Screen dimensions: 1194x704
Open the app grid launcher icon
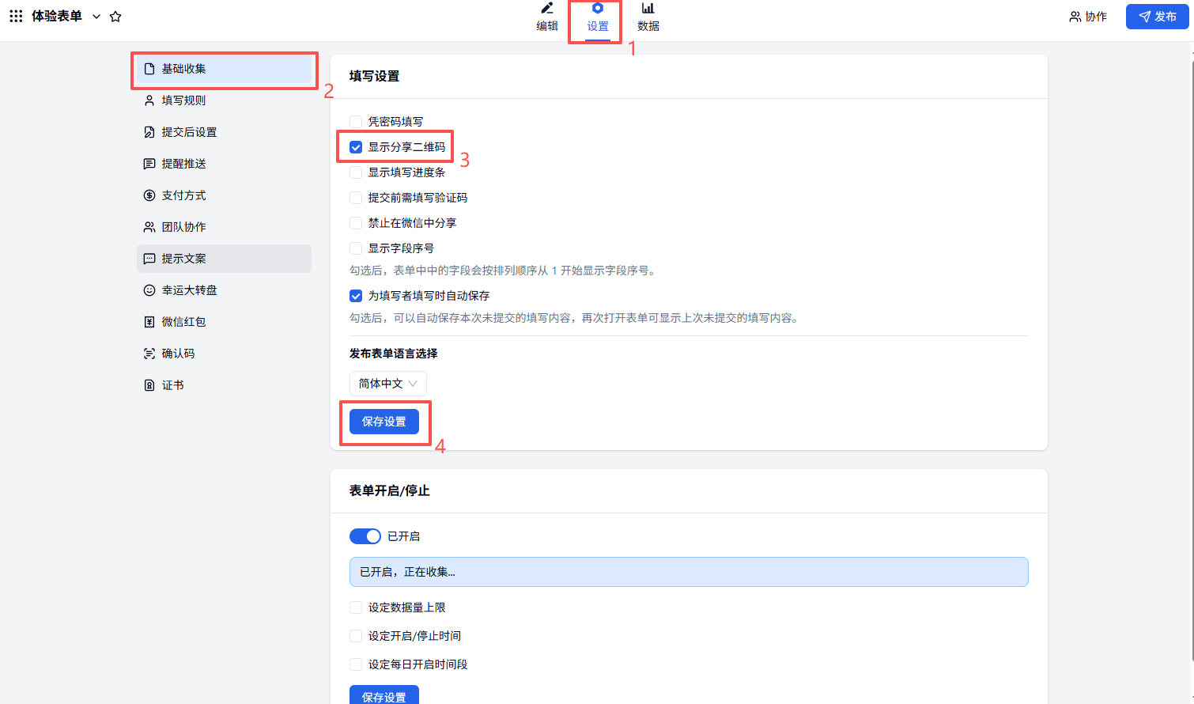pos(16,16)
